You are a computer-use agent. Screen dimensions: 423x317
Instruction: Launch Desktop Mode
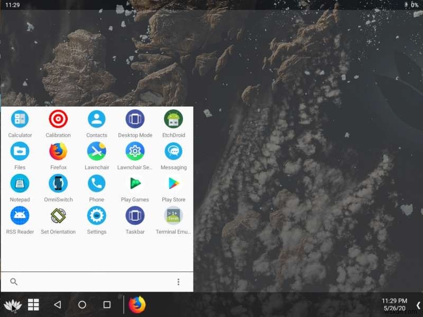pyautogui.click(x=135, y=119)
